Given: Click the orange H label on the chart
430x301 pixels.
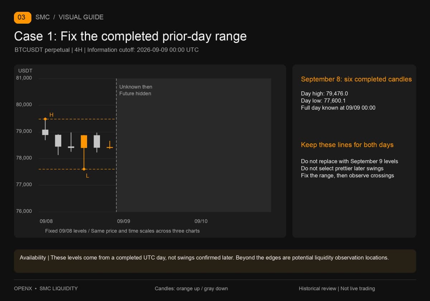Looking at the screenshot, I should point(51,115).
